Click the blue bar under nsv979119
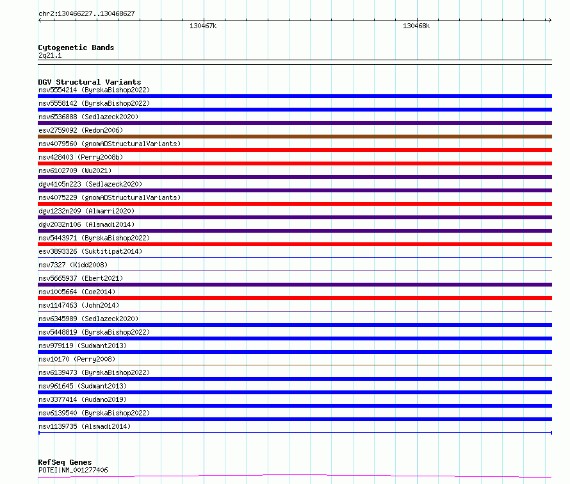Screen dimensions: 570x484 coord(295,352)
